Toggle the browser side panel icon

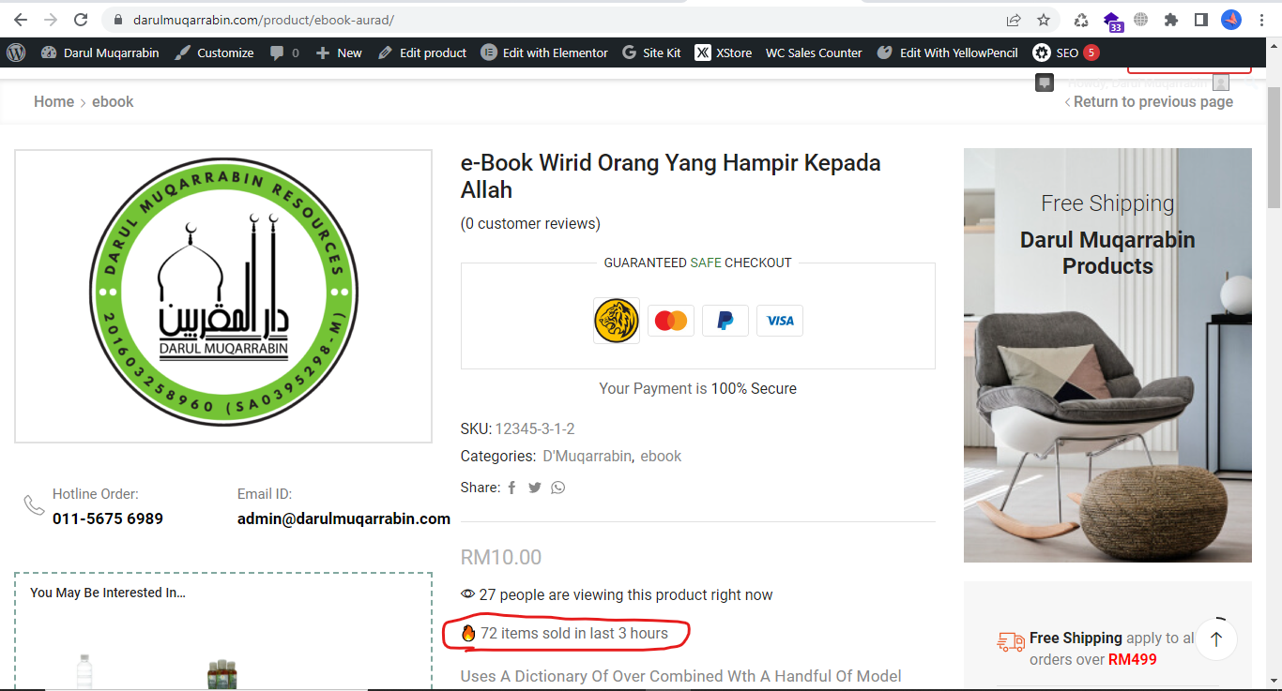tap(1200, 20)
